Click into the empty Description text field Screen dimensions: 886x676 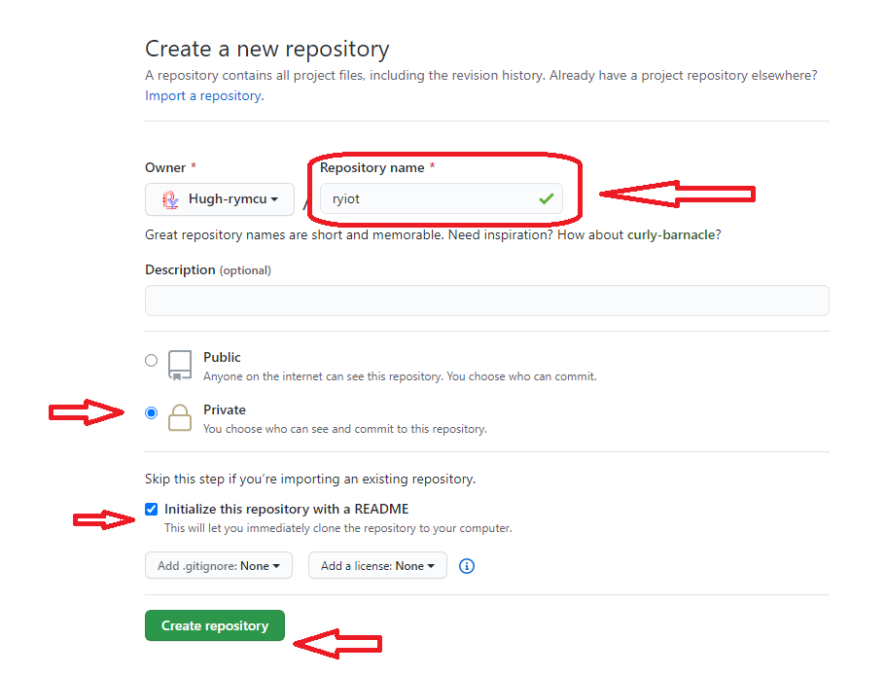[x=486, y=301]
